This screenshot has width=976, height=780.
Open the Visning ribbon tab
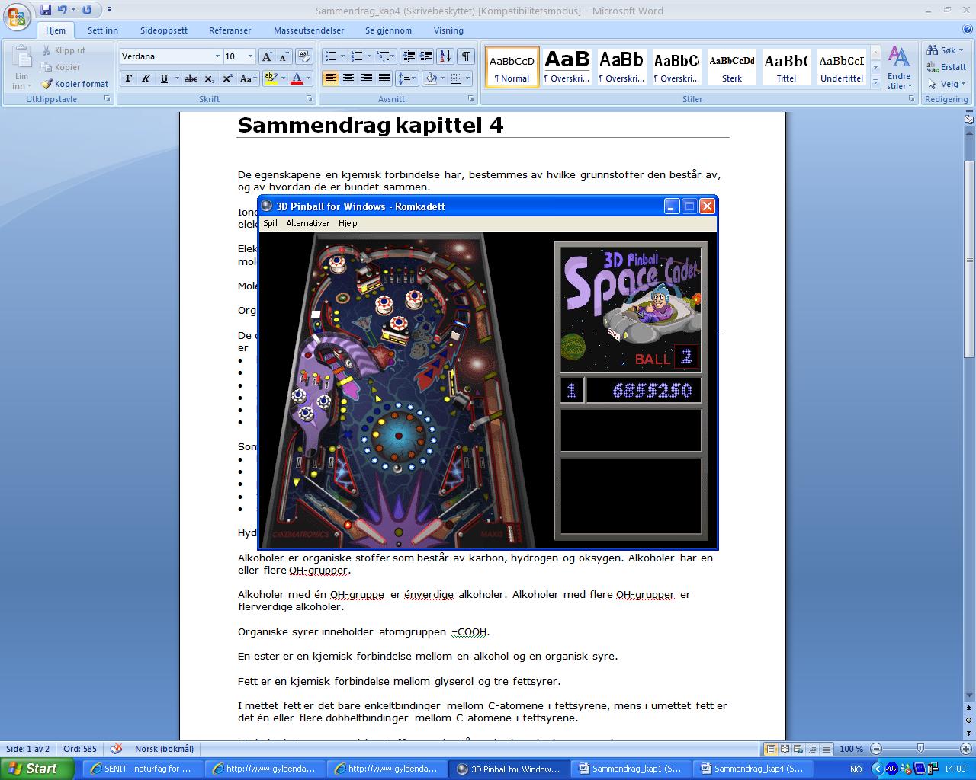point(448,30)
